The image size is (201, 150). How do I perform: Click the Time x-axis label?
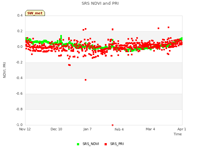[178, 134]
